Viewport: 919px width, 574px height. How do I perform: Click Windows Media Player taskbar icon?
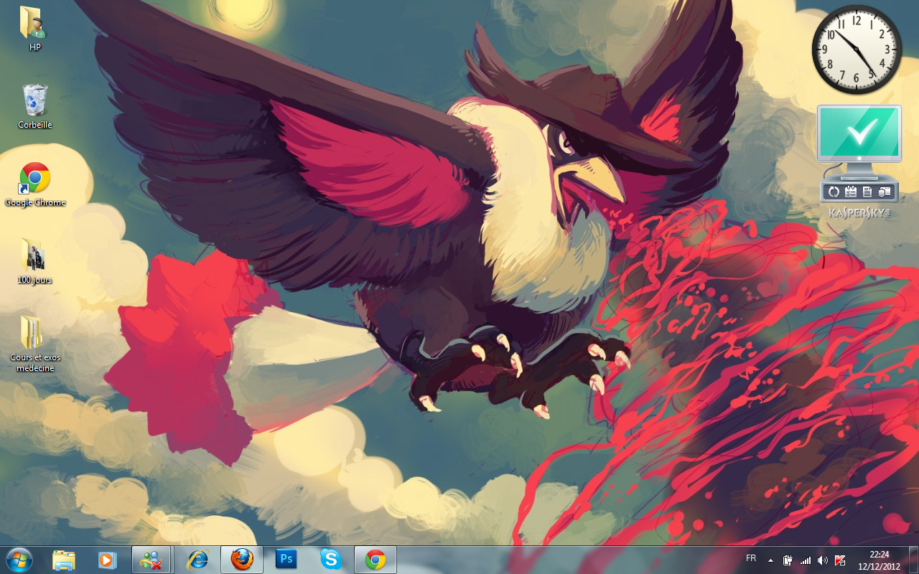(108, 560)
